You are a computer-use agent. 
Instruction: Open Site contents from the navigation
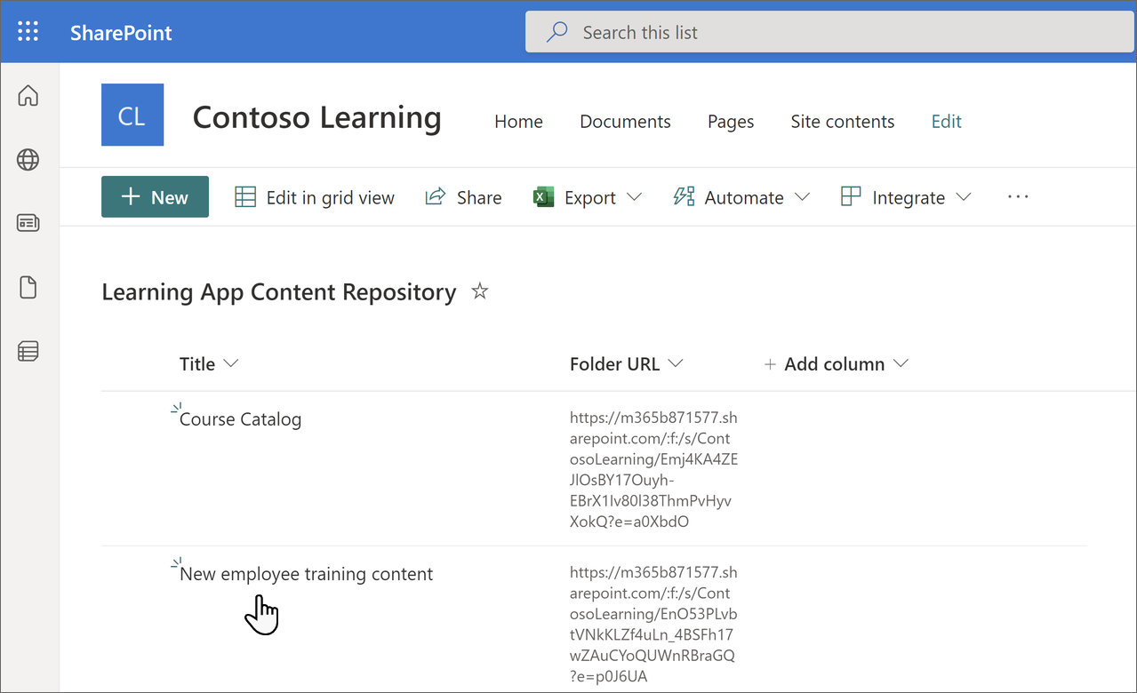(x=841, y=121)
